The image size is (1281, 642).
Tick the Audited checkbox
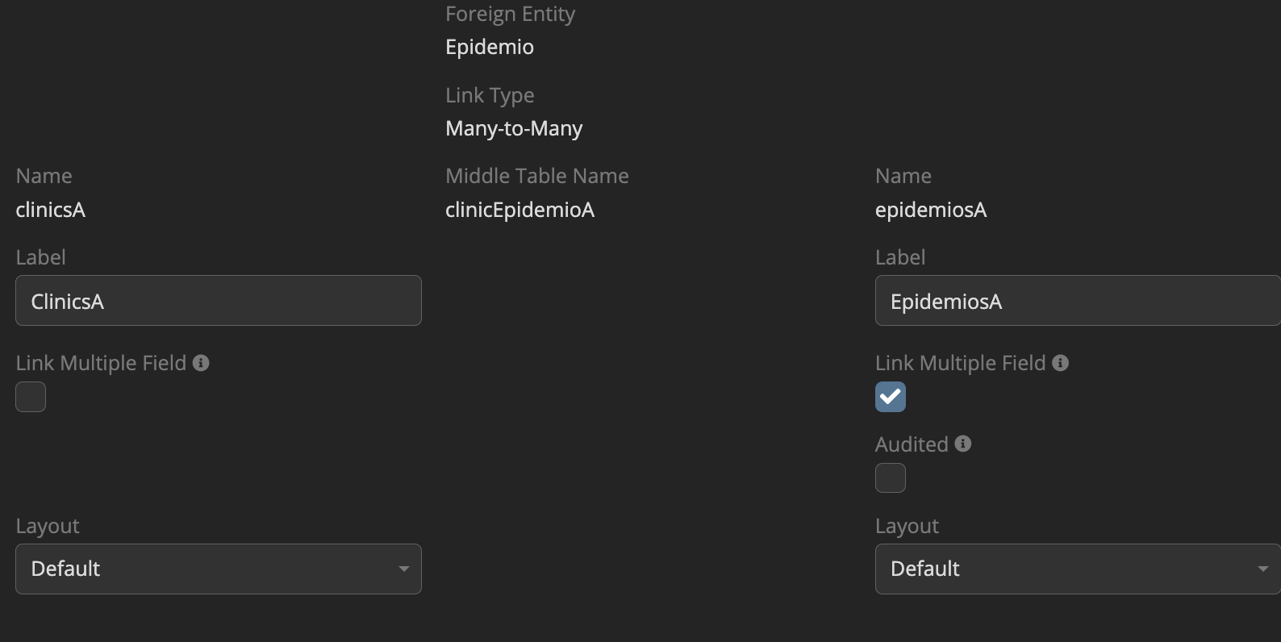pos(891,478)
